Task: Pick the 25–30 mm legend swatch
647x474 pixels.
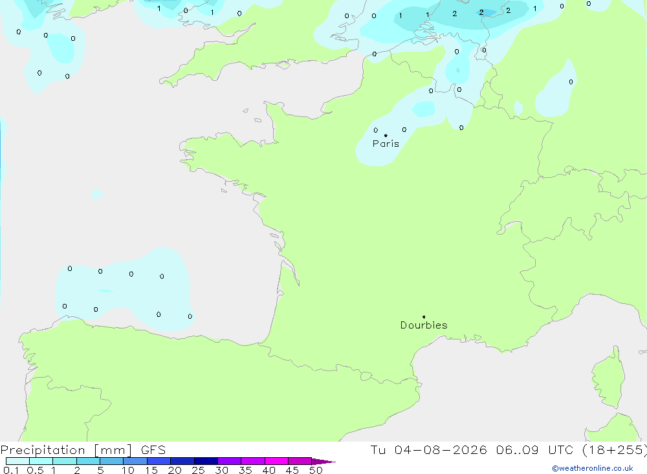Action: 206,461
